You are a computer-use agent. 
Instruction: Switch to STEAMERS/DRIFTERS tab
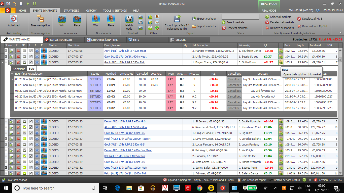[105, 40]
